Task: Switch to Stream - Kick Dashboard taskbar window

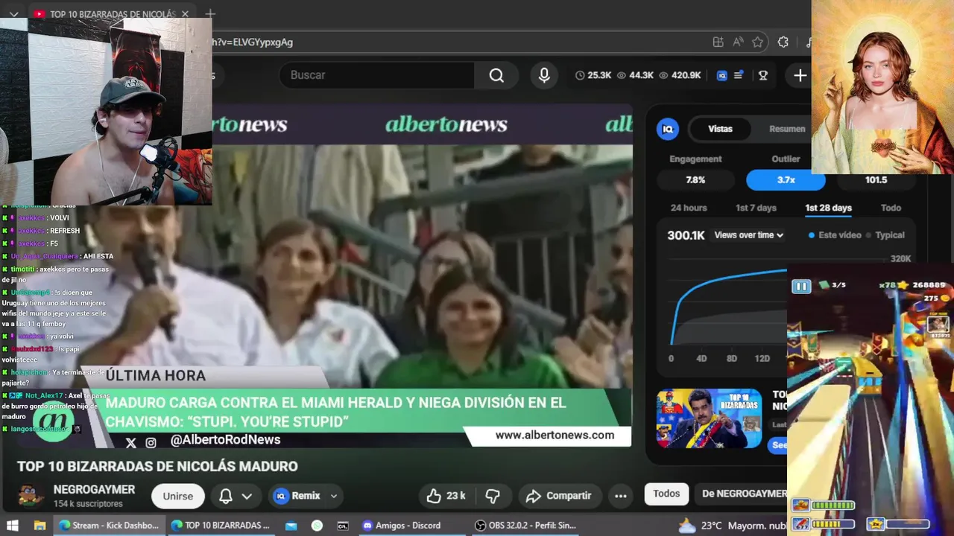Action: tap(109, 526)
